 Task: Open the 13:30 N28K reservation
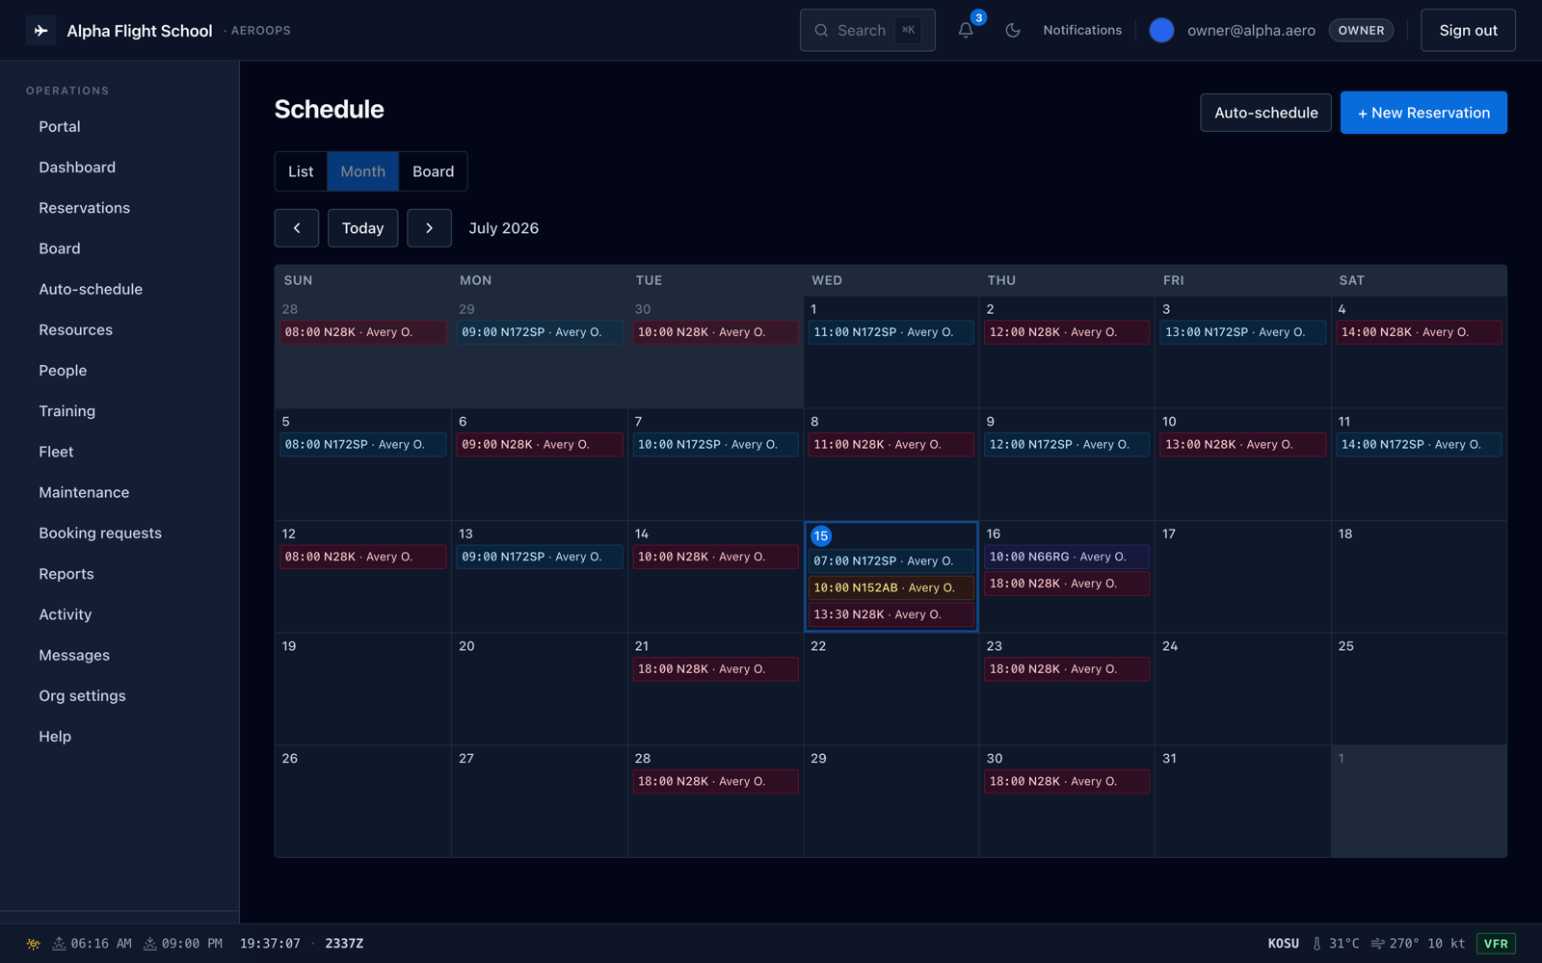click(891, 614)
